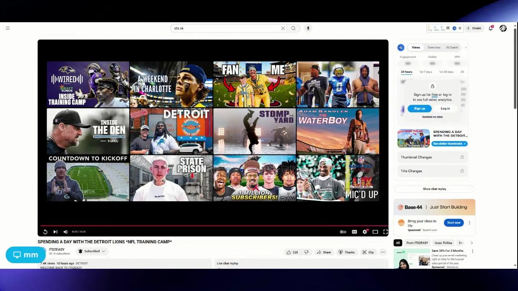Click the blue IQ logo icon
The image size is (518, 291).
pyautogui.click(x=401, y=48)
